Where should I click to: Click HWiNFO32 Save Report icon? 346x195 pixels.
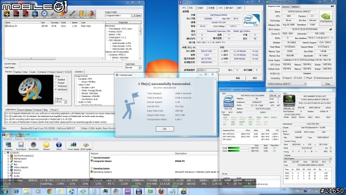pos(21,146)
